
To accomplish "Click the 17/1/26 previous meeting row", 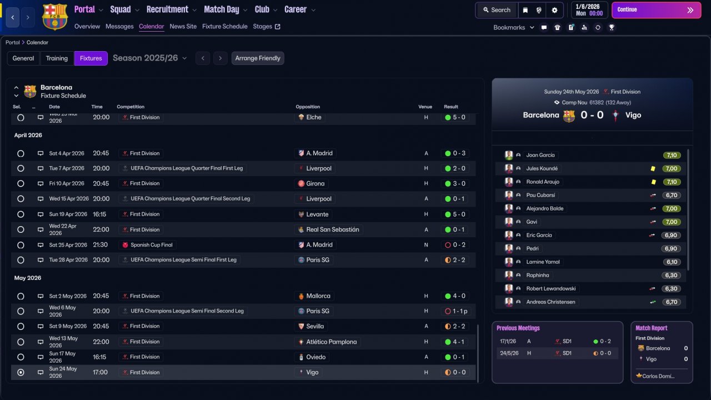I will [x=557, y=342].
